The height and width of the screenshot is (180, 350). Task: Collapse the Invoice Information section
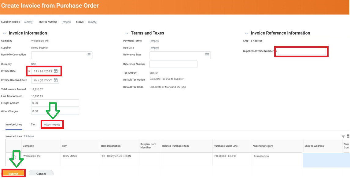4,33
